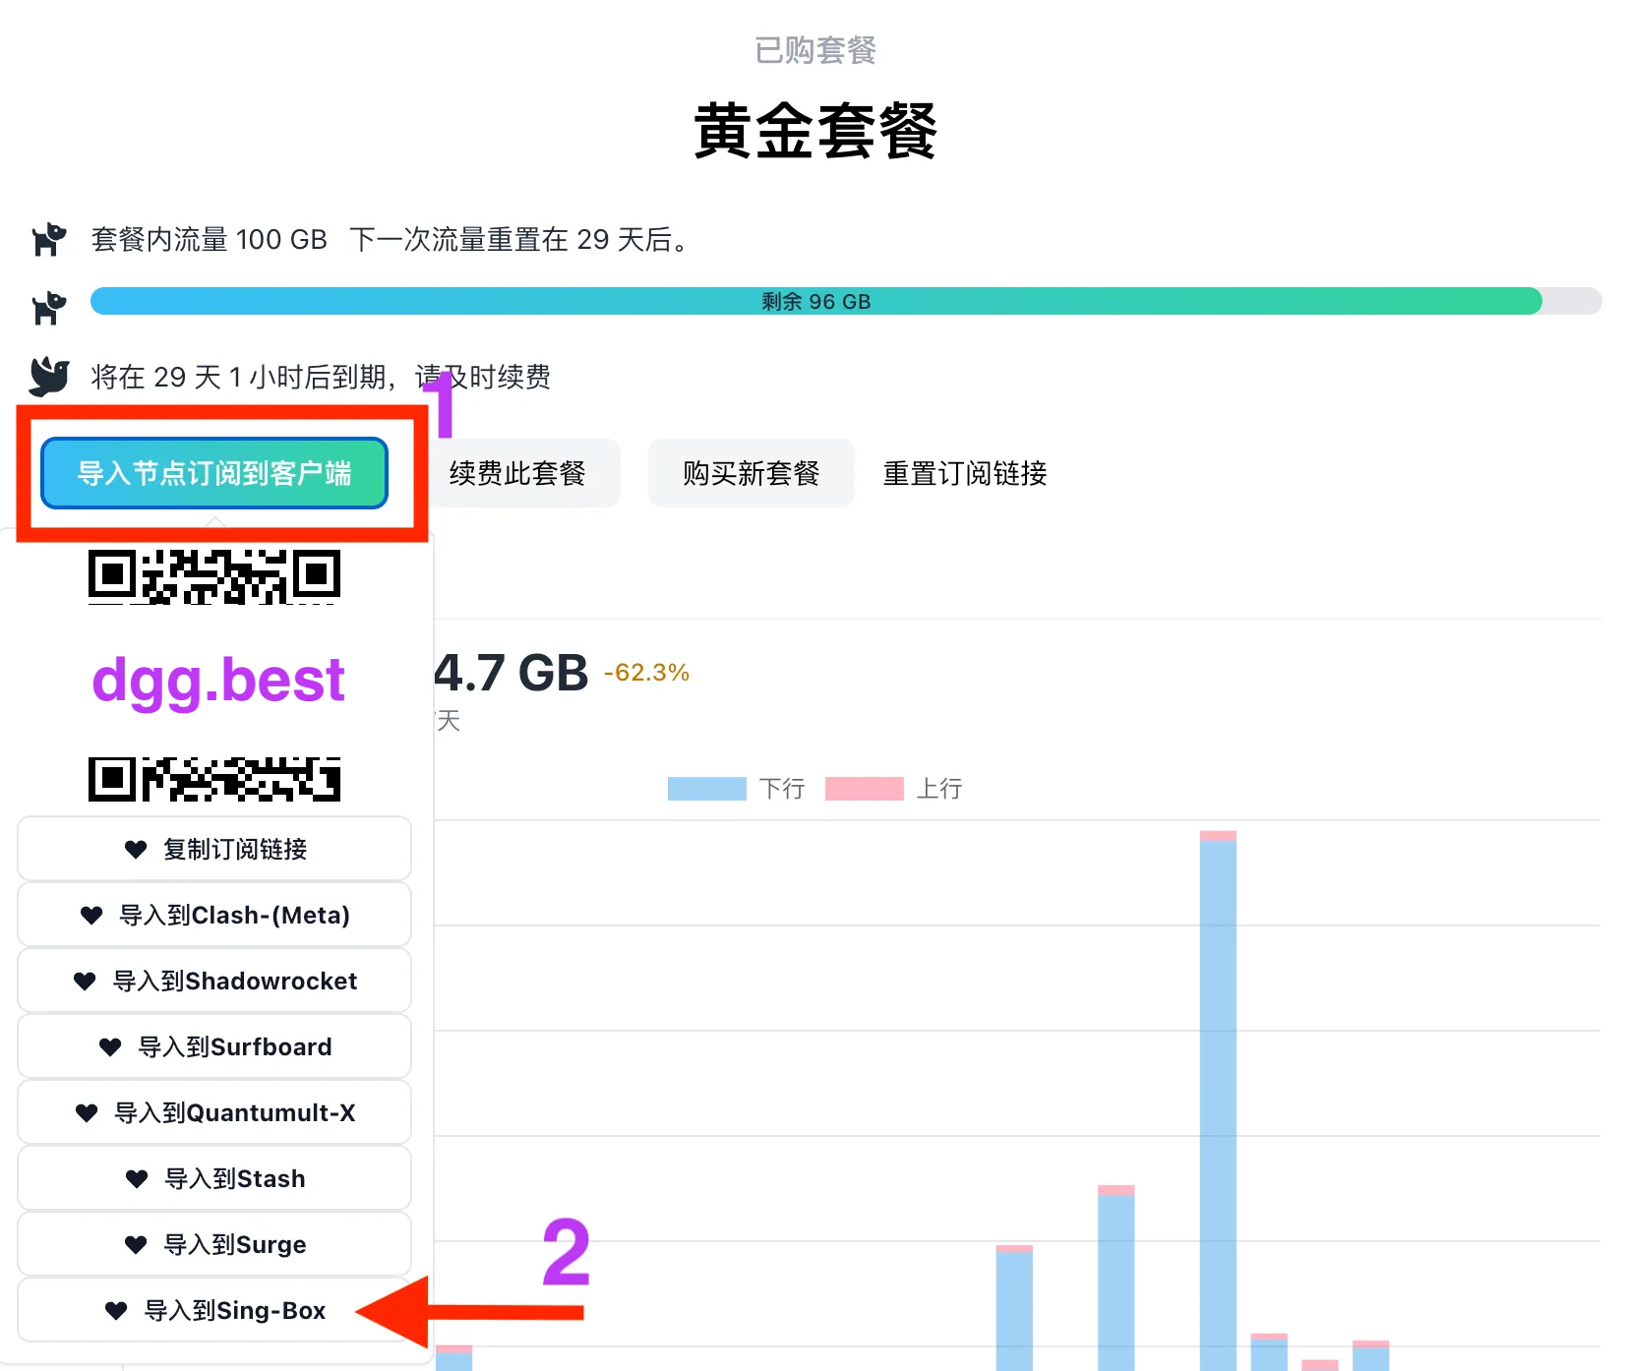This screenshot has width=1627, height=1371.
Task: Click heart icon beside 导入到Quantumult-X
Action: (87, 1112)
